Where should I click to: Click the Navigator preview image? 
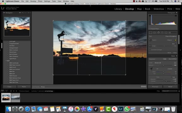tap(17, 26)
